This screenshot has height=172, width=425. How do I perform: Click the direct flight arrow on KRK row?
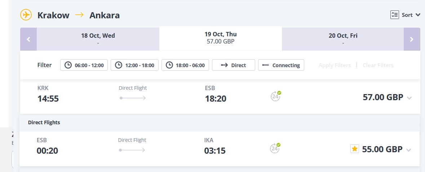point(133,98)
